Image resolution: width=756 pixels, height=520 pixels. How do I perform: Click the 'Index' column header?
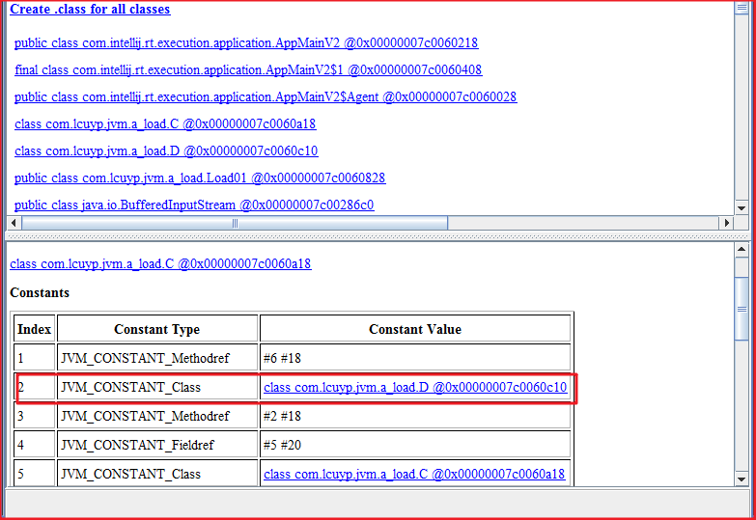pos(34,329)
